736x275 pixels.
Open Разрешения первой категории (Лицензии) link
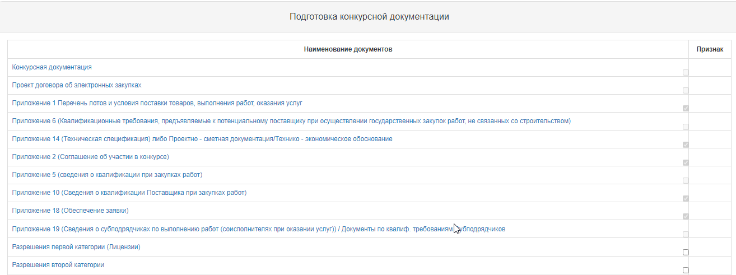[76, 247]
